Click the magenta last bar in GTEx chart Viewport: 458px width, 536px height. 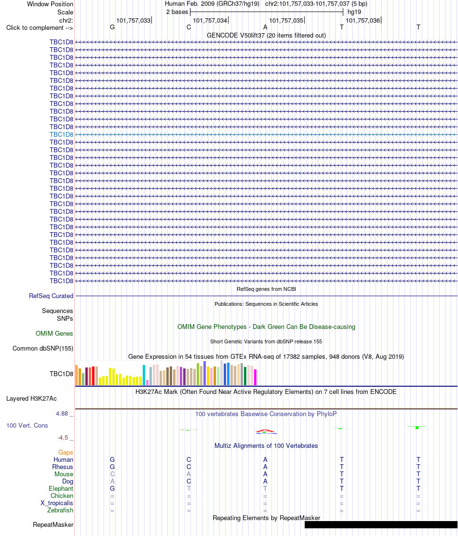click(x=255, y=378)
